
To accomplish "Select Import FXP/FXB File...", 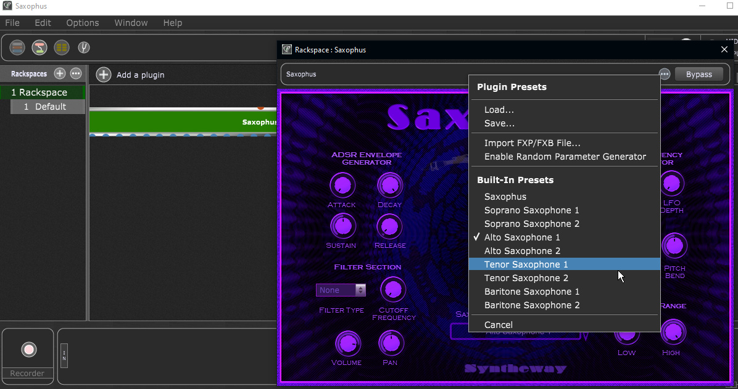I will 565,143.
